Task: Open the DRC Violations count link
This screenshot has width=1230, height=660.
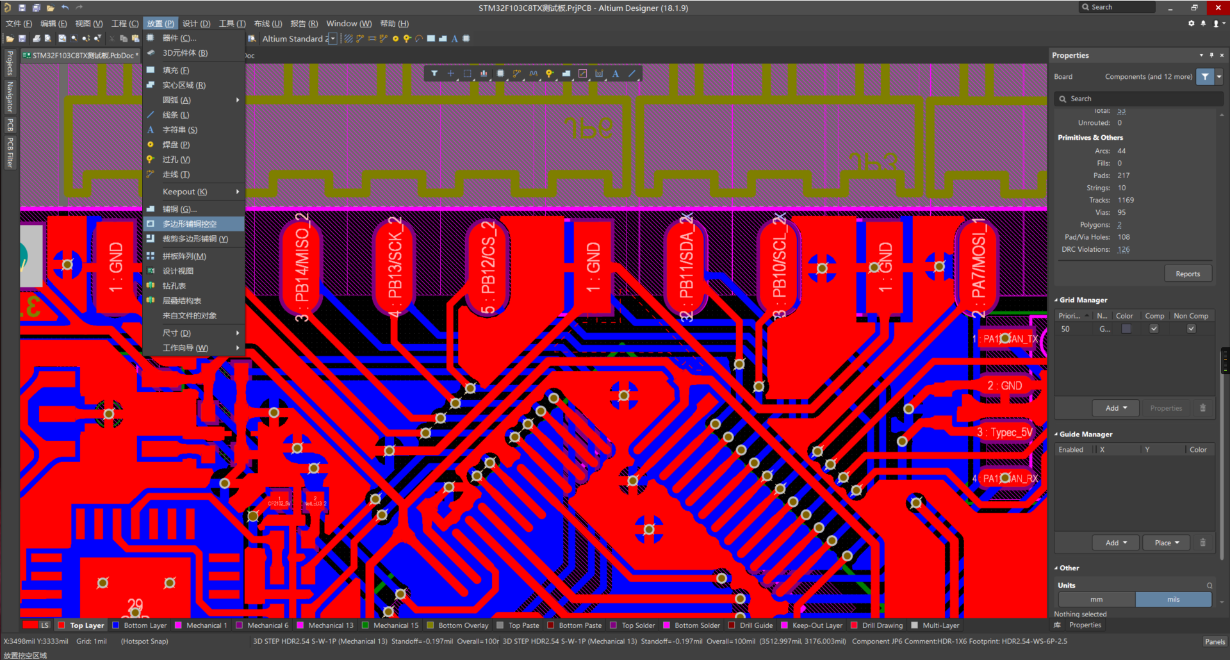Action: coord(1124,250)
